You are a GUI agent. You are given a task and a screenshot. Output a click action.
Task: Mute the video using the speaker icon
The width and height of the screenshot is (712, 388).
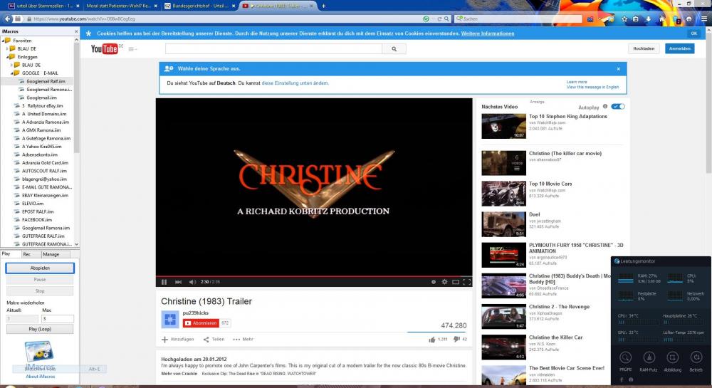coord(192,282)
